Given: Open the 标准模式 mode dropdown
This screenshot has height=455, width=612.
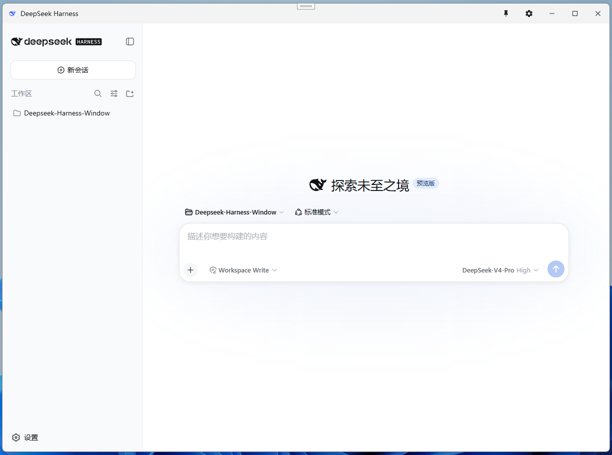Looking at the screenshot, I should click(x=317, y=212).
